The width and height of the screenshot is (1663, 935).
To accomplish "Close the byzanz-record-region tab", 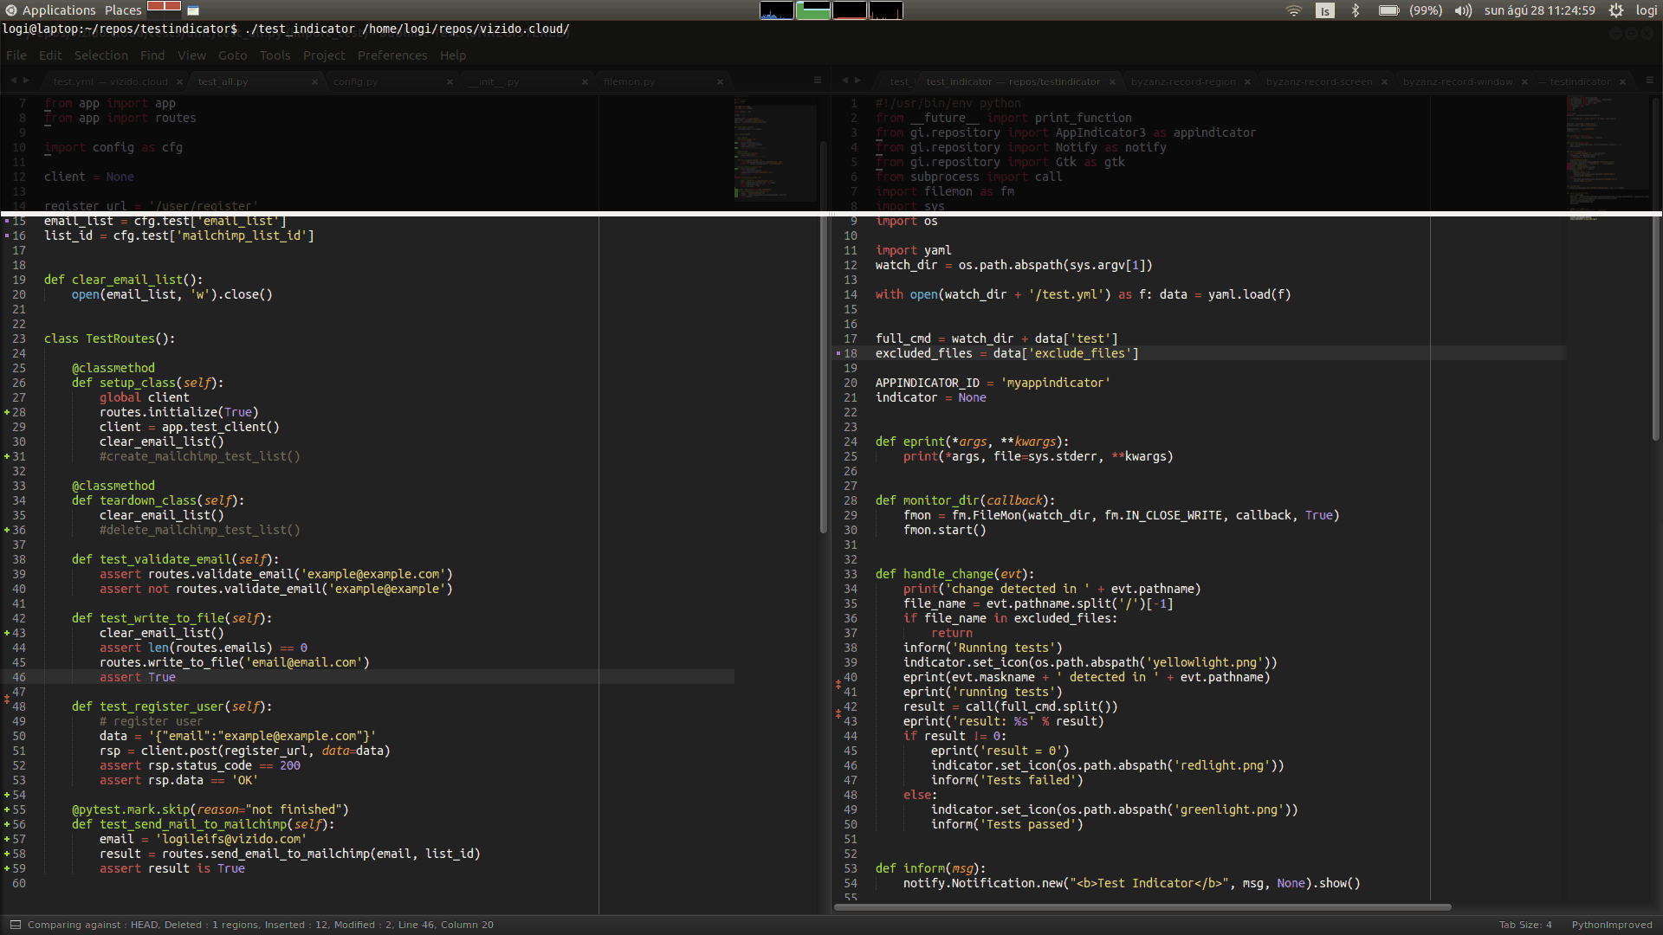I will 1247,82.
